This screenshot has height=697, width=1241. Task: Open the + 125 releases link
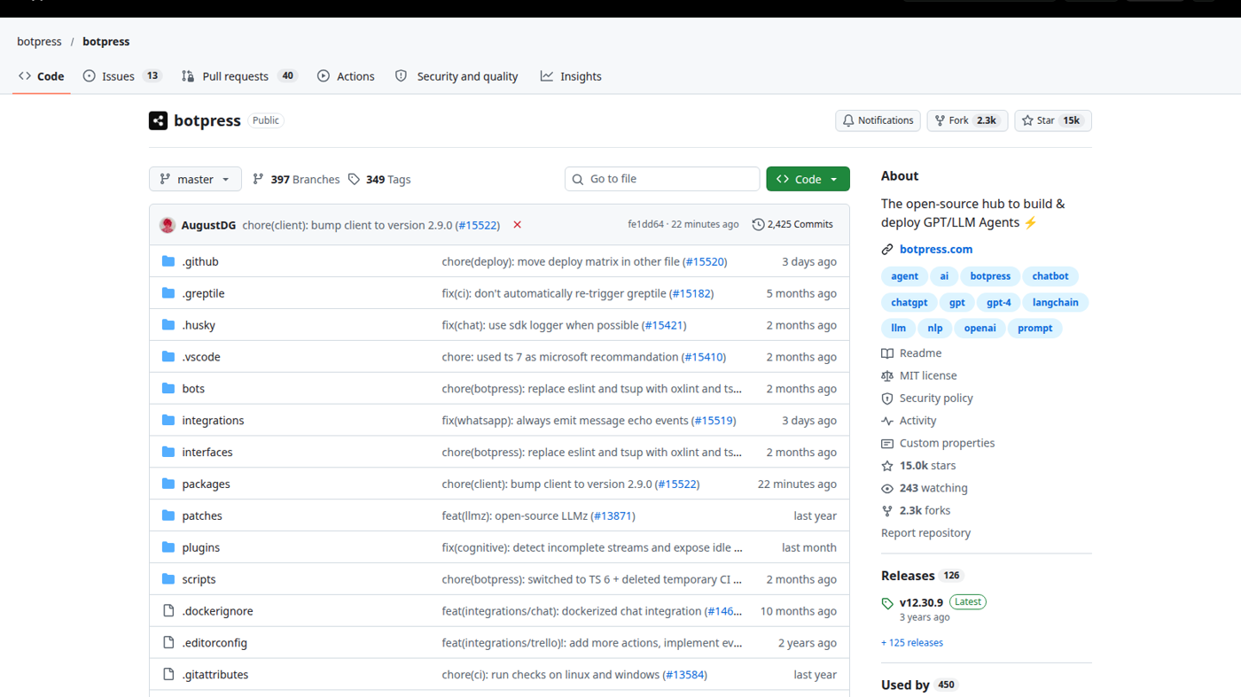click(x=912, y=643)
